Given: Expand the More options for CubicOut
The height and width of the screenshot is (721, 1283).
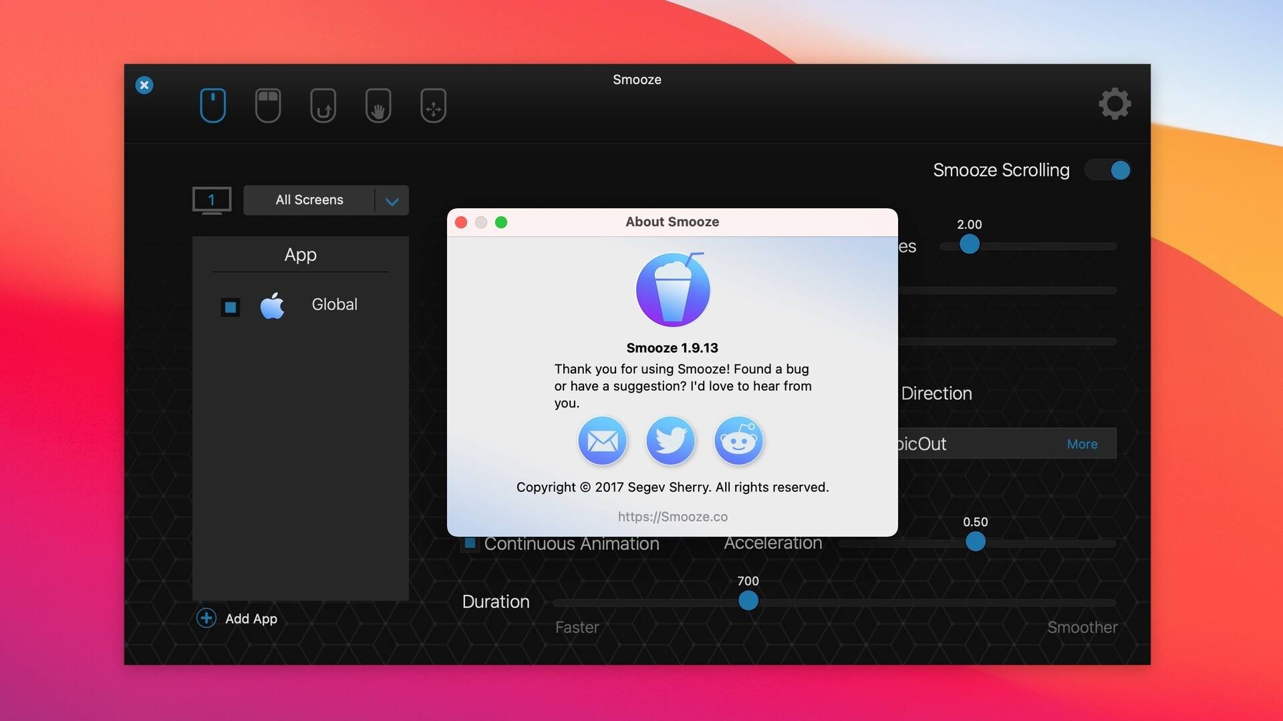Looking at the screenshot, I should [x=1082, y=444].
